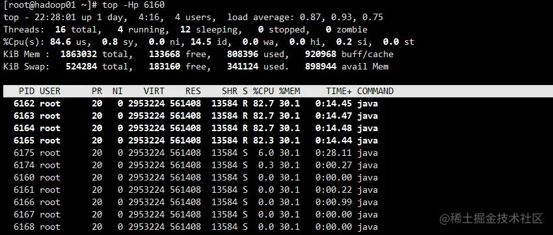Select thread PID 6164
The image size is (553, 235).
[24, 128]
